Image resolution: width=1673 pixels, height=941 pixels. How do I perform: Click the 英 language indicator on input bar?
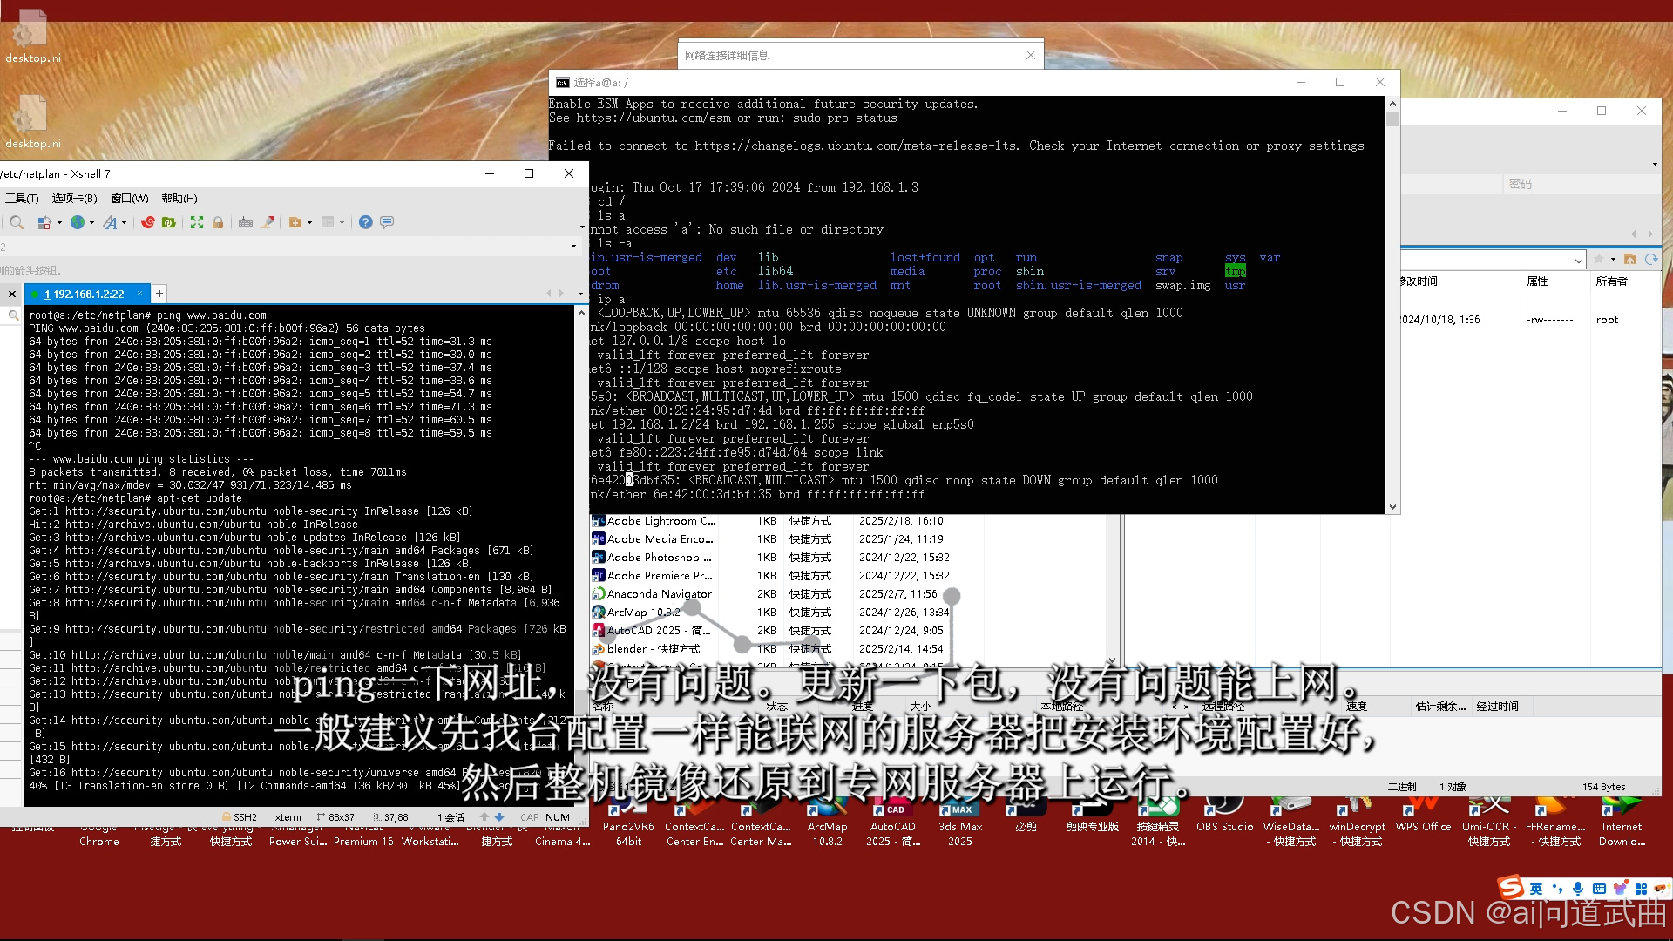click(x=1536, y=889)
